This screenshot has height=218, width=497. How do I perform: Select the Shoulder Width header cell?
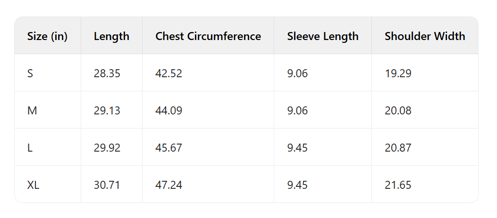coord(425,36)
